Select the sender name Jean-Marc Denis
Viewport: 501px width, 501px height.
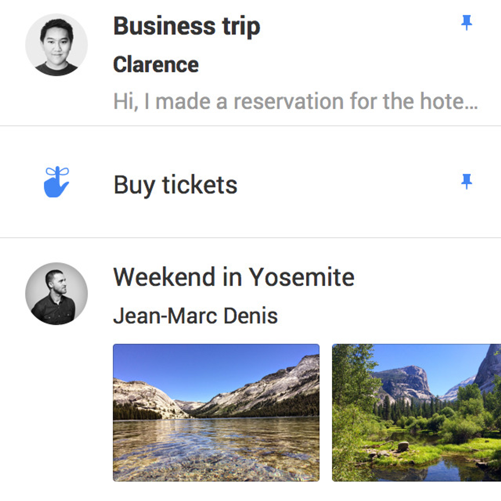(195, 316)
